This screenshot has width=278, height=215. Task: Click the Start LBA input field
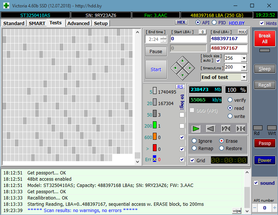pyautogui.click(x=188, y=39)
